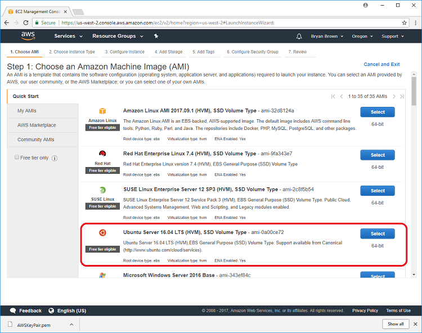Open the Quick Start AMI category

(43, 96)
